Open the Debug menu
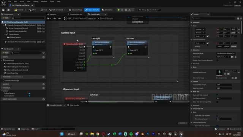The width and height of the screenshot is (243, 137). [36, 2]
